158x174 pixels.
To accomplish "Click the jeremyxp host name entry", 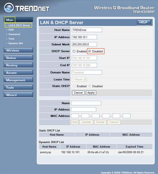I will [45, 152].
